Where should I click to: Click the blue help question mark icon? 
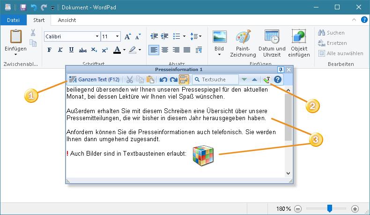click(x=278, y=80)
